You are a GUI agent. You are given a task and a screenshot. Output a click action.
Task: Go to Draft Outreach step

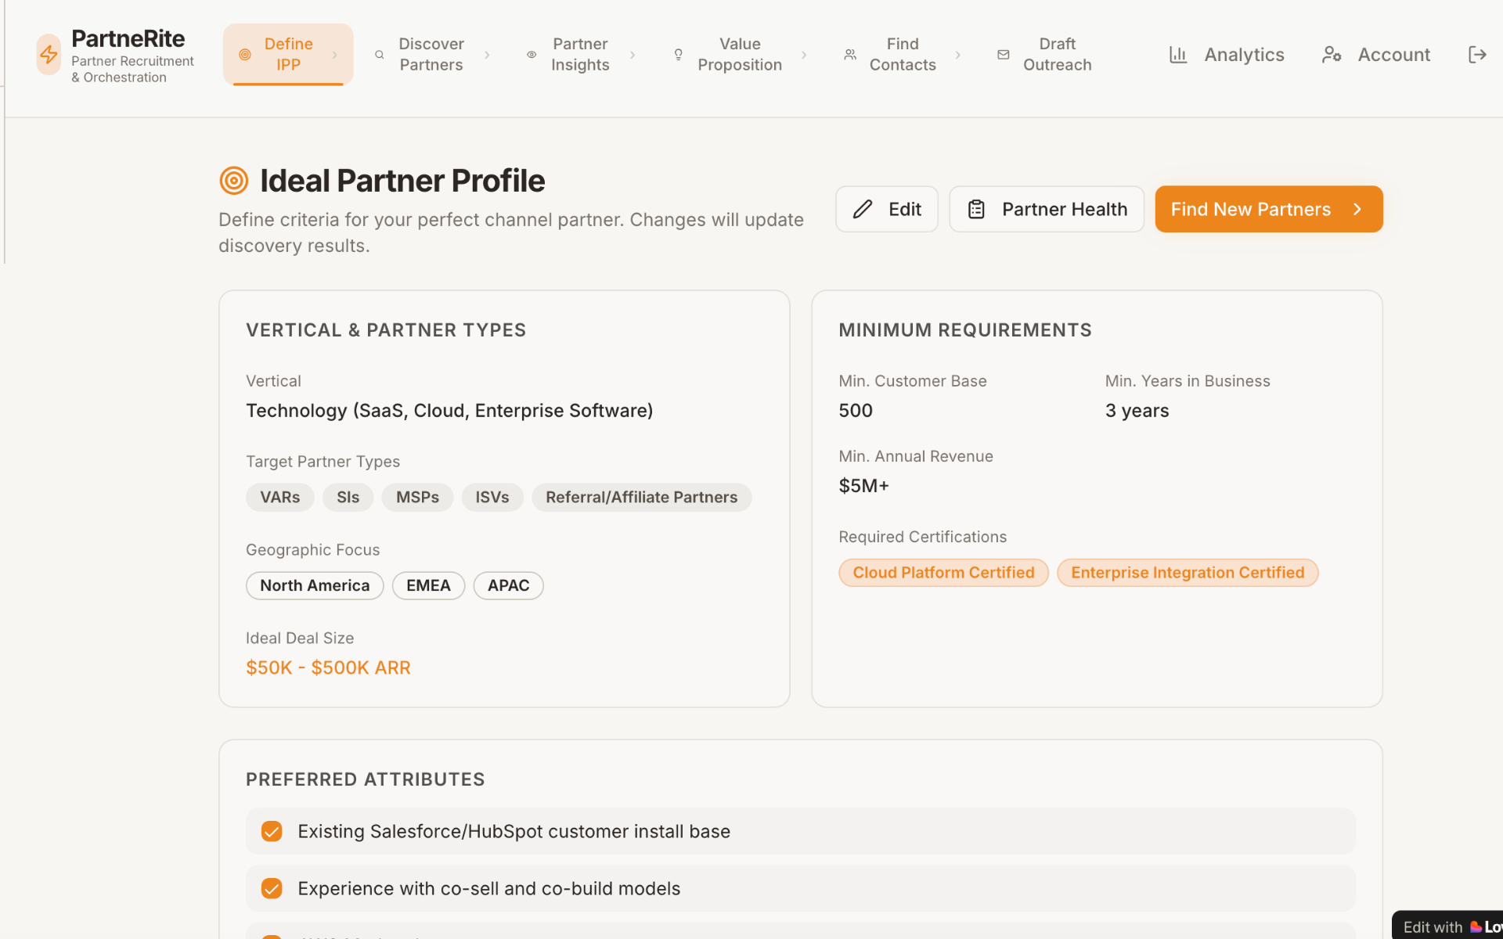tap(1057, 55)
